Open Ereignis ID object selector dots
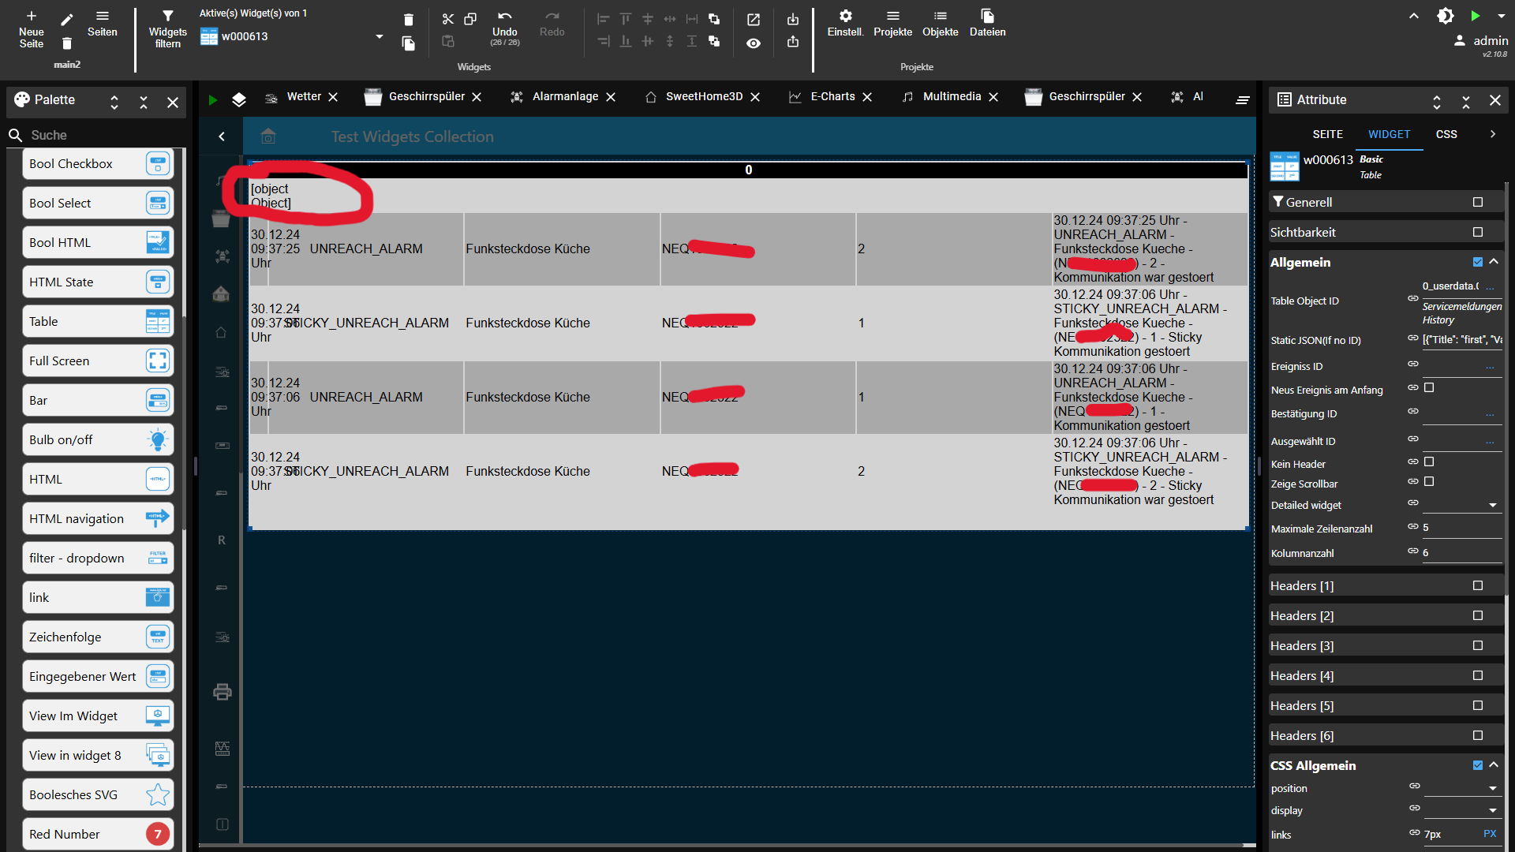 [x=1490, y=367]
